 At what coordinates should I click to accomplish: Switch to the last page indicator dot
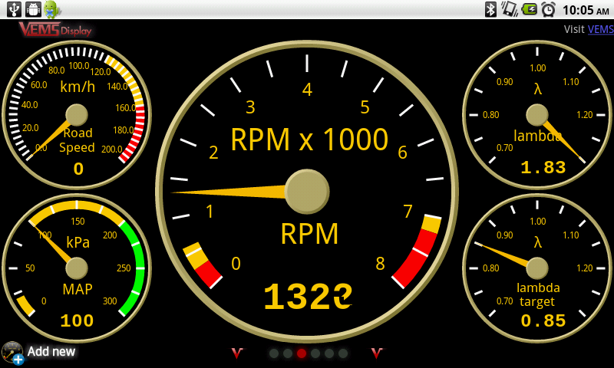pyautogui.click(x=343, y=353)
